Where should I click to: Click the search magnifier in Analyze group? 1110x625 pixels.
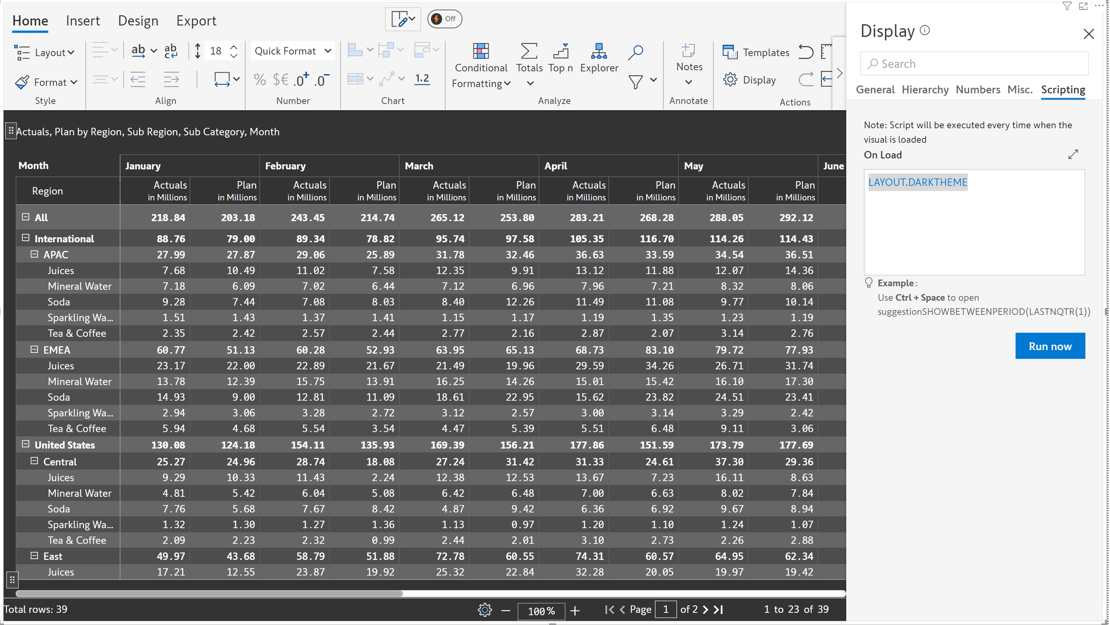pos(635,52)
